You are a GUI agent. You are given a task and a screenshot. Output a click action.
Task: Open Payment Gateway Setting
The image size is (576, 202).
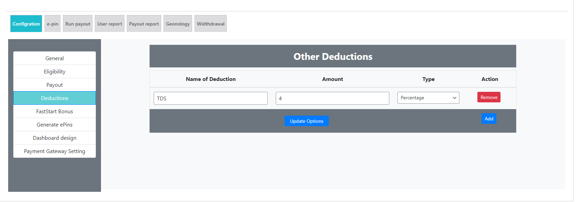(x=54, y=151)
